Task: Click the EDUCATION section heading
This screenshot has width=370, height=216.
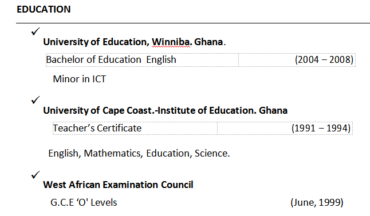Action: click(44, 9)
